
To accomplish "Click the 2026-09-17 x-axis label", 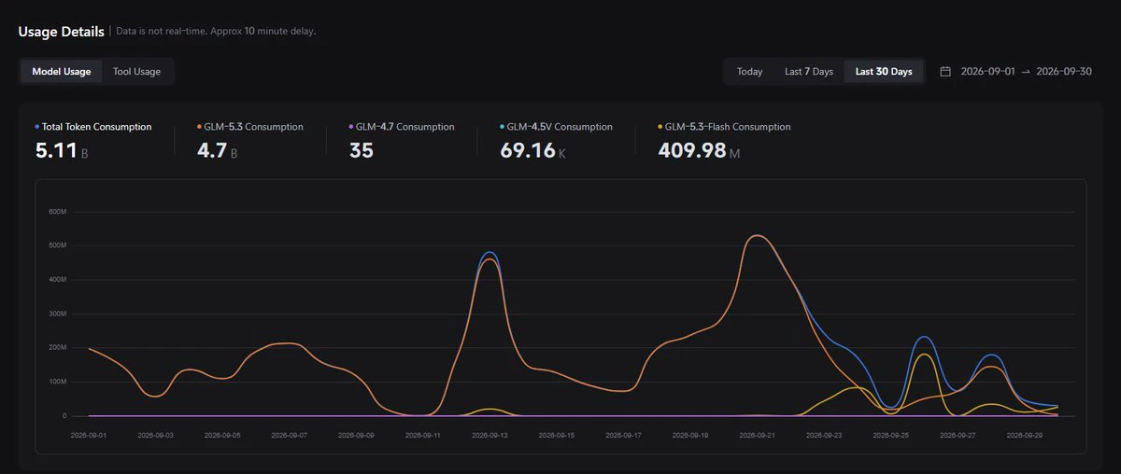I will (x=623, y=435).
